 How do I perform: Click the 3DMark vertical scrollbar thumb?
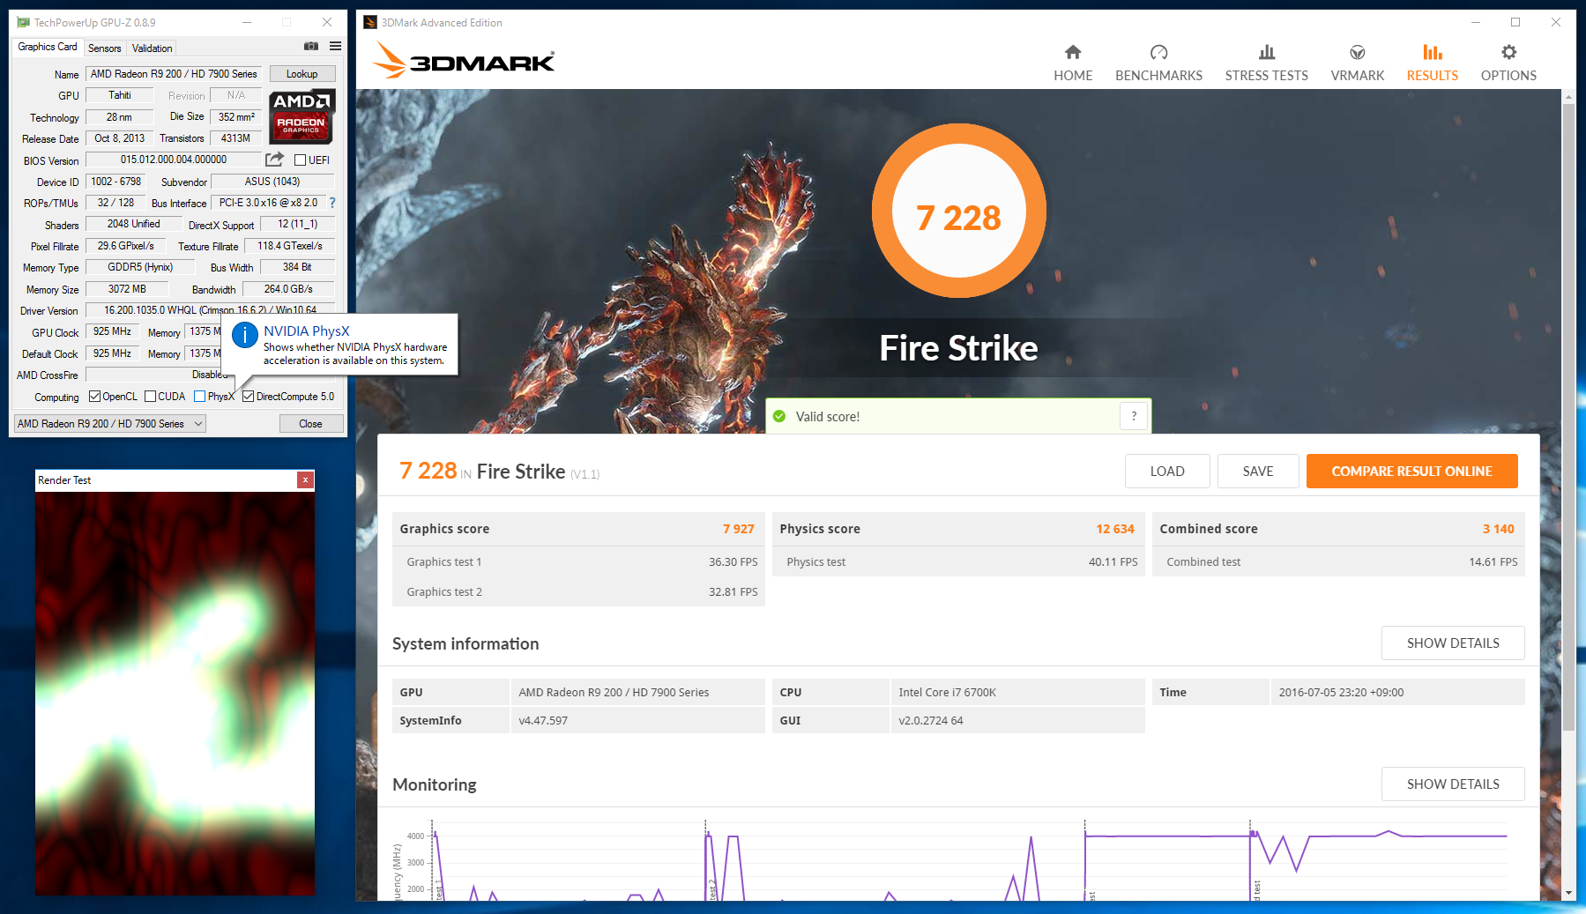tap(1568, 418)
